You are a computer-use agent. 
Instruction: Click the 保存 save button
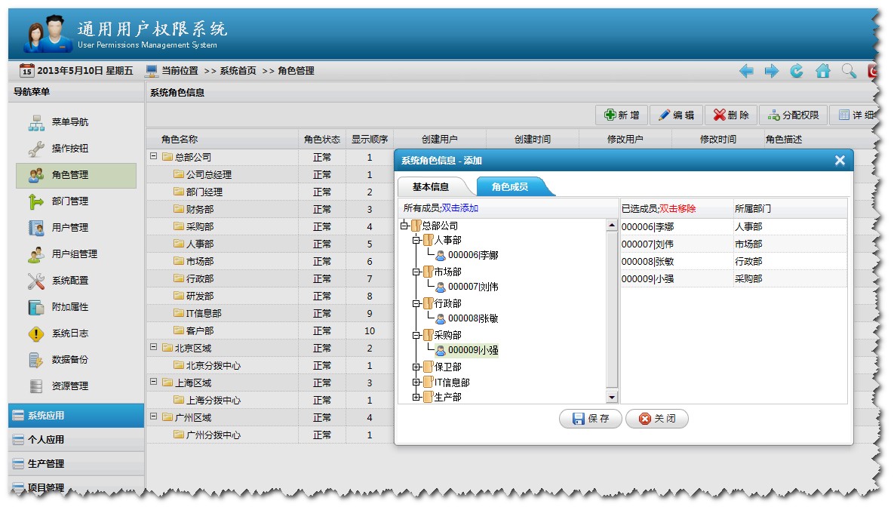(590, 419)
